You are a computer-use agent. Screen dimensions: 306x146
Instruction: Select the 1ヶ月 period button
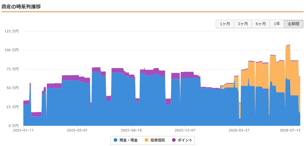225,24
